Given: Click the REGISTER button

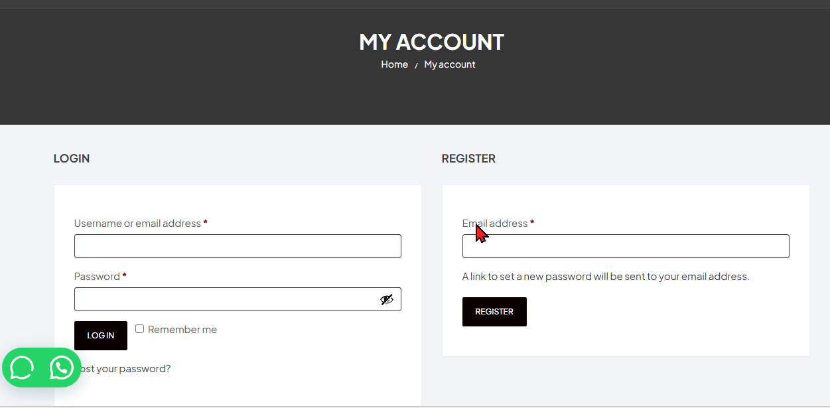Looking at the screenshot, I should [x=494, y=312].
